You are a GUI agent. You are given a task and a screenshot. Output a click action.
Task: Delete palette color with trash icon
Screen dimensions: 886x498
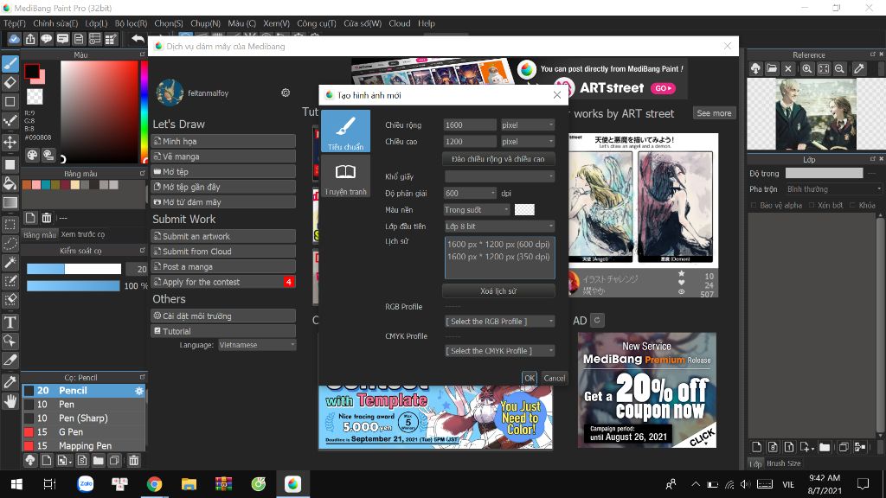[x=47, y=217]
